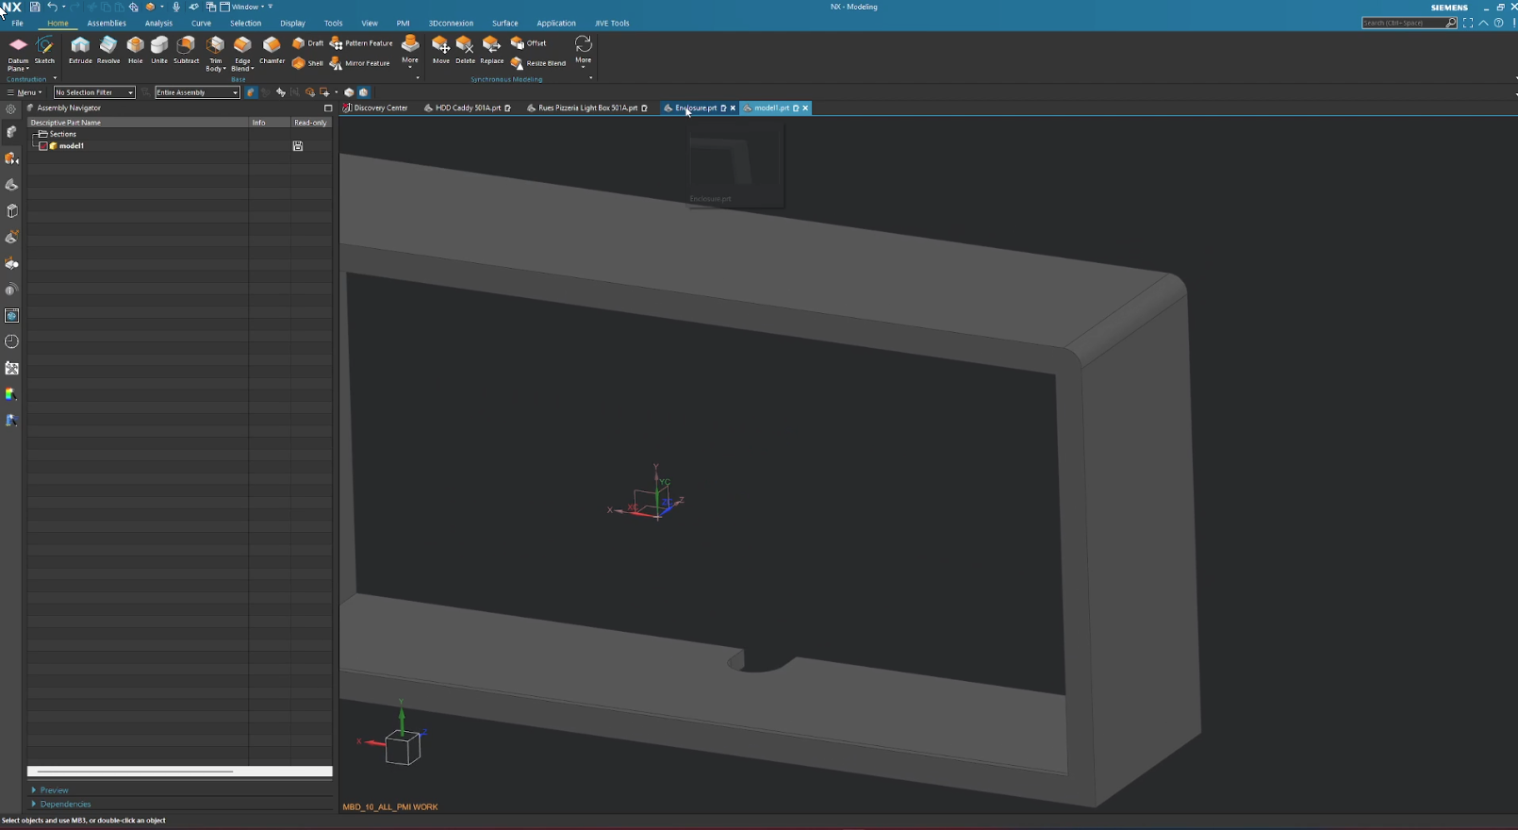Screen dimensions: 1518x830
Task: Open the File menu
Action: (x=17, y=23)
